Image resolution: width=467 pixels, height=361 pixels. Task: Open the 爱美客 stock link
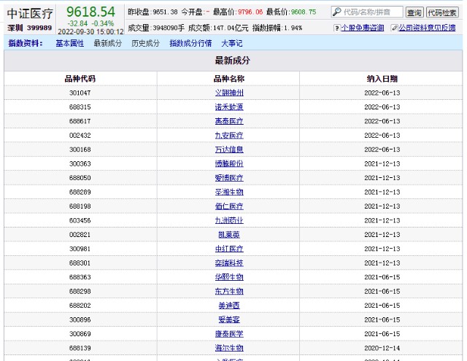(x=228, y=320)
